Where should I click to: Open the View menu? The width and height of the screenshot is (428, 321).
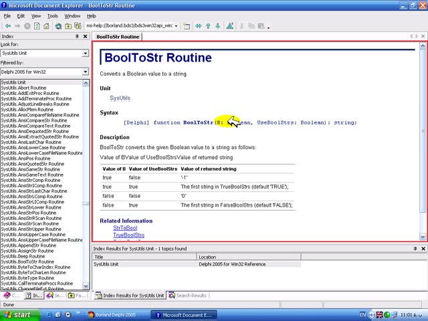pyautogui.click(x=35, y=16)
